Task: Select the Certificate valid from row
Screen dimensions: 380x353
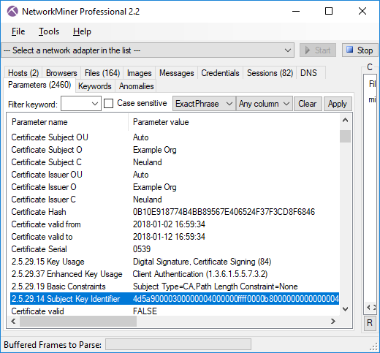Action: (175, 224)
